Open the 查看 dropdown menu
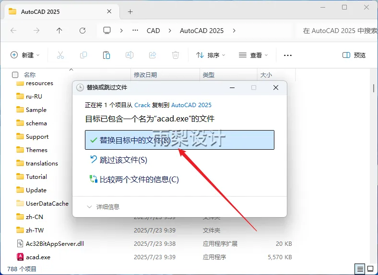Screen dimensions: 378x275 pos(253,55)
